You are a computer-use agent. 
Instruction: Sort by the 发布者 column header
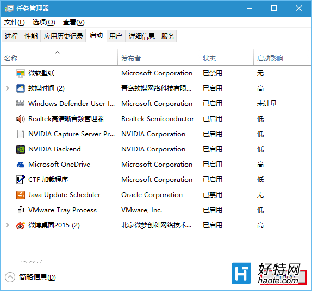pos(158,58)
